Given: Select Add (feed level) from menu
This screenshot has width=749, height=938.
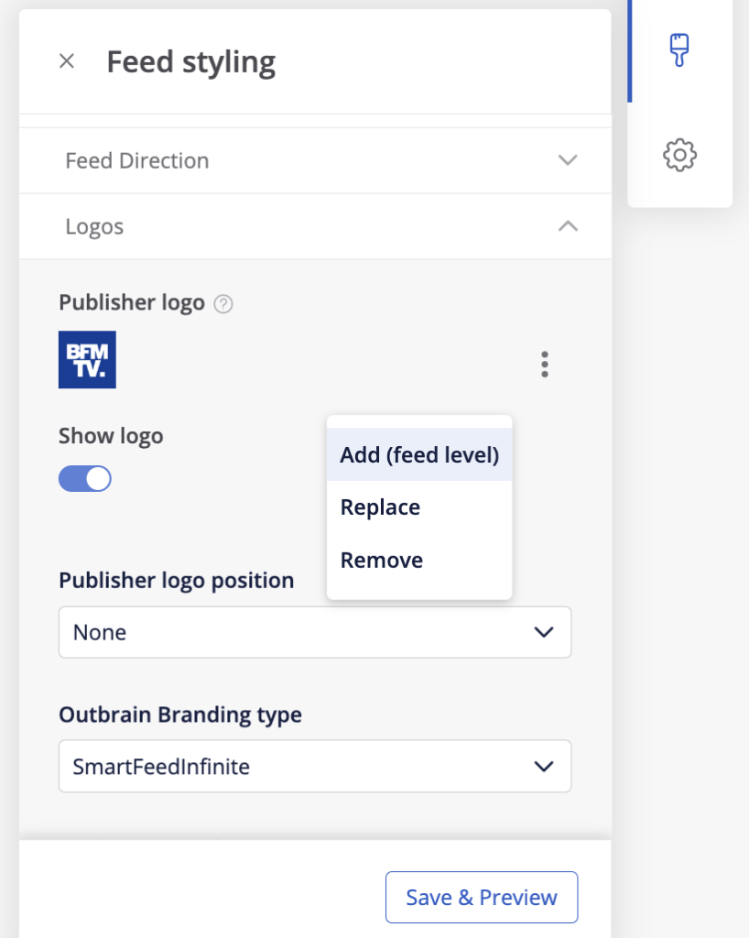Looking at the screenshot, I should [x=419, y=454].
